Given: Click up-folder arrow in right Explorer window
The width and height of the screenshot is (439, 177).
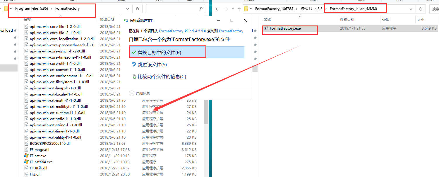Looking at the screenshot, I should point(239,9).
